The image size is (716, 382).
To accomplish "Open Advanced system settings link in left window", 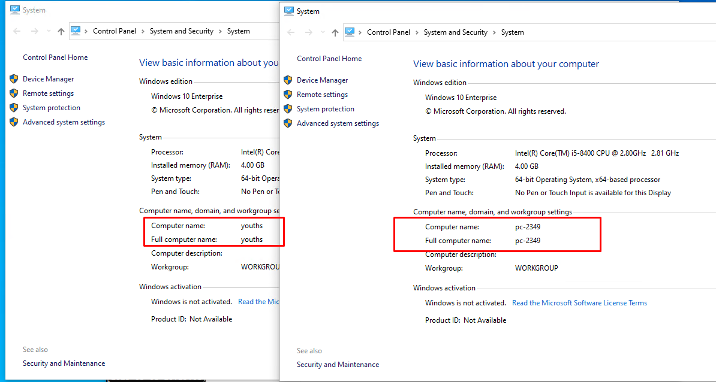I will click(x=64, y=122).
